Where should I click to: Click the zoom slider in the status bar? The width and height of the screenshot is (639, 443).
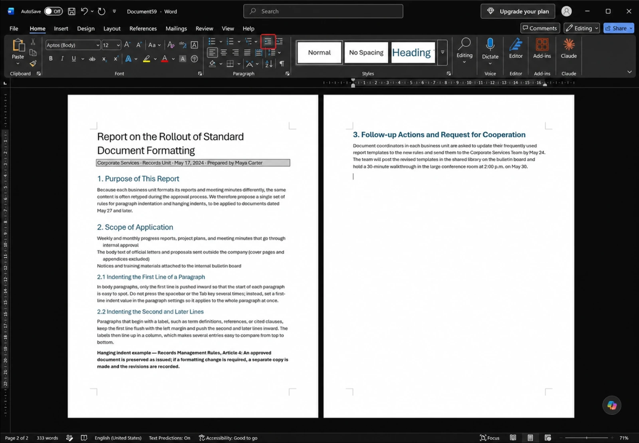click(x=586, y=438)
